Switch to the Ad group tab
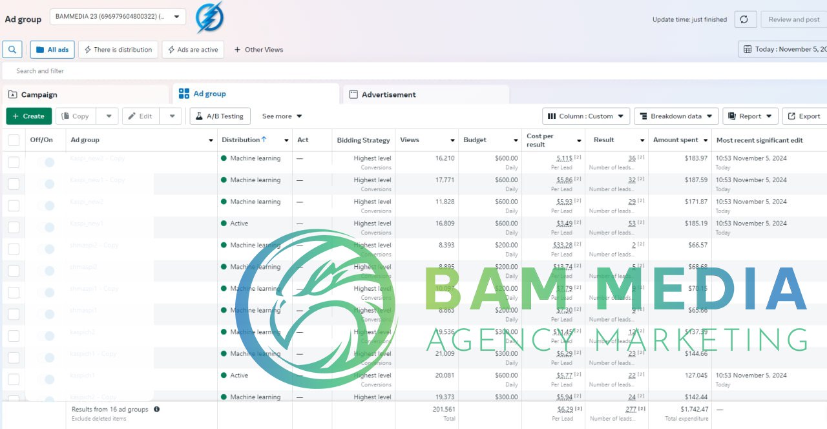Screen dimensions: 827x429 pos(256,94)
